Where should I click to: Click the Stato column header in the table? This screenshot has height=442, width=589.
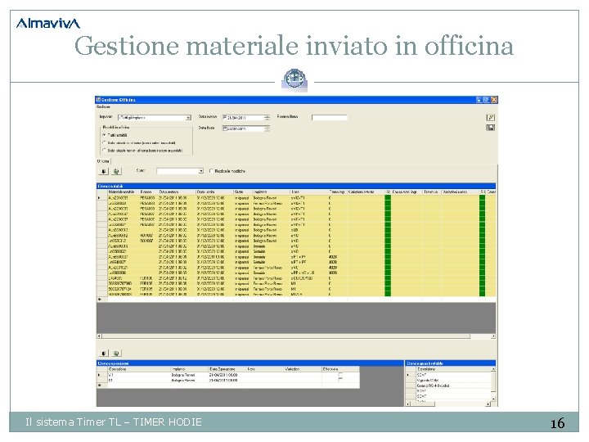click(242, 192)
